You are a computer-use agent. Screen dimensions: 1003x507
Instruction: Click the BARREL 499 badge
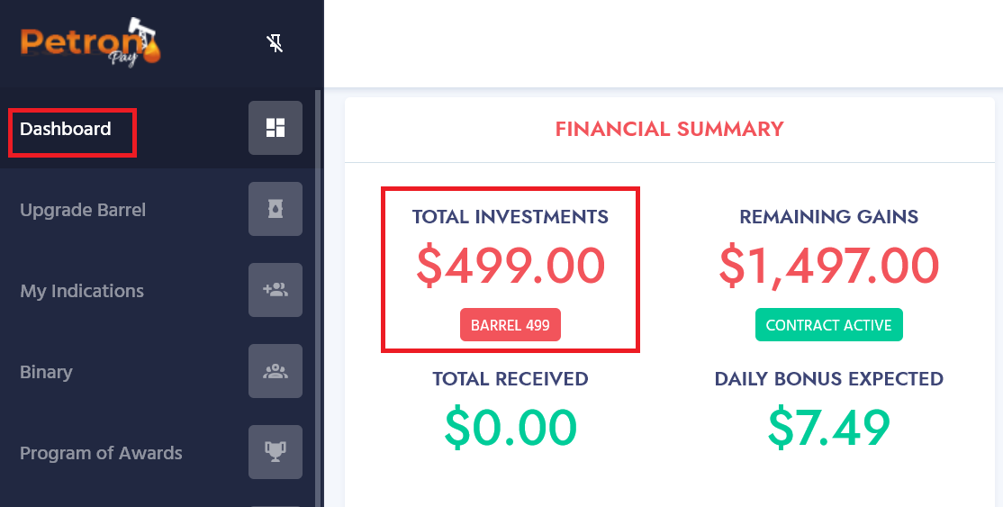coord(511,324)
